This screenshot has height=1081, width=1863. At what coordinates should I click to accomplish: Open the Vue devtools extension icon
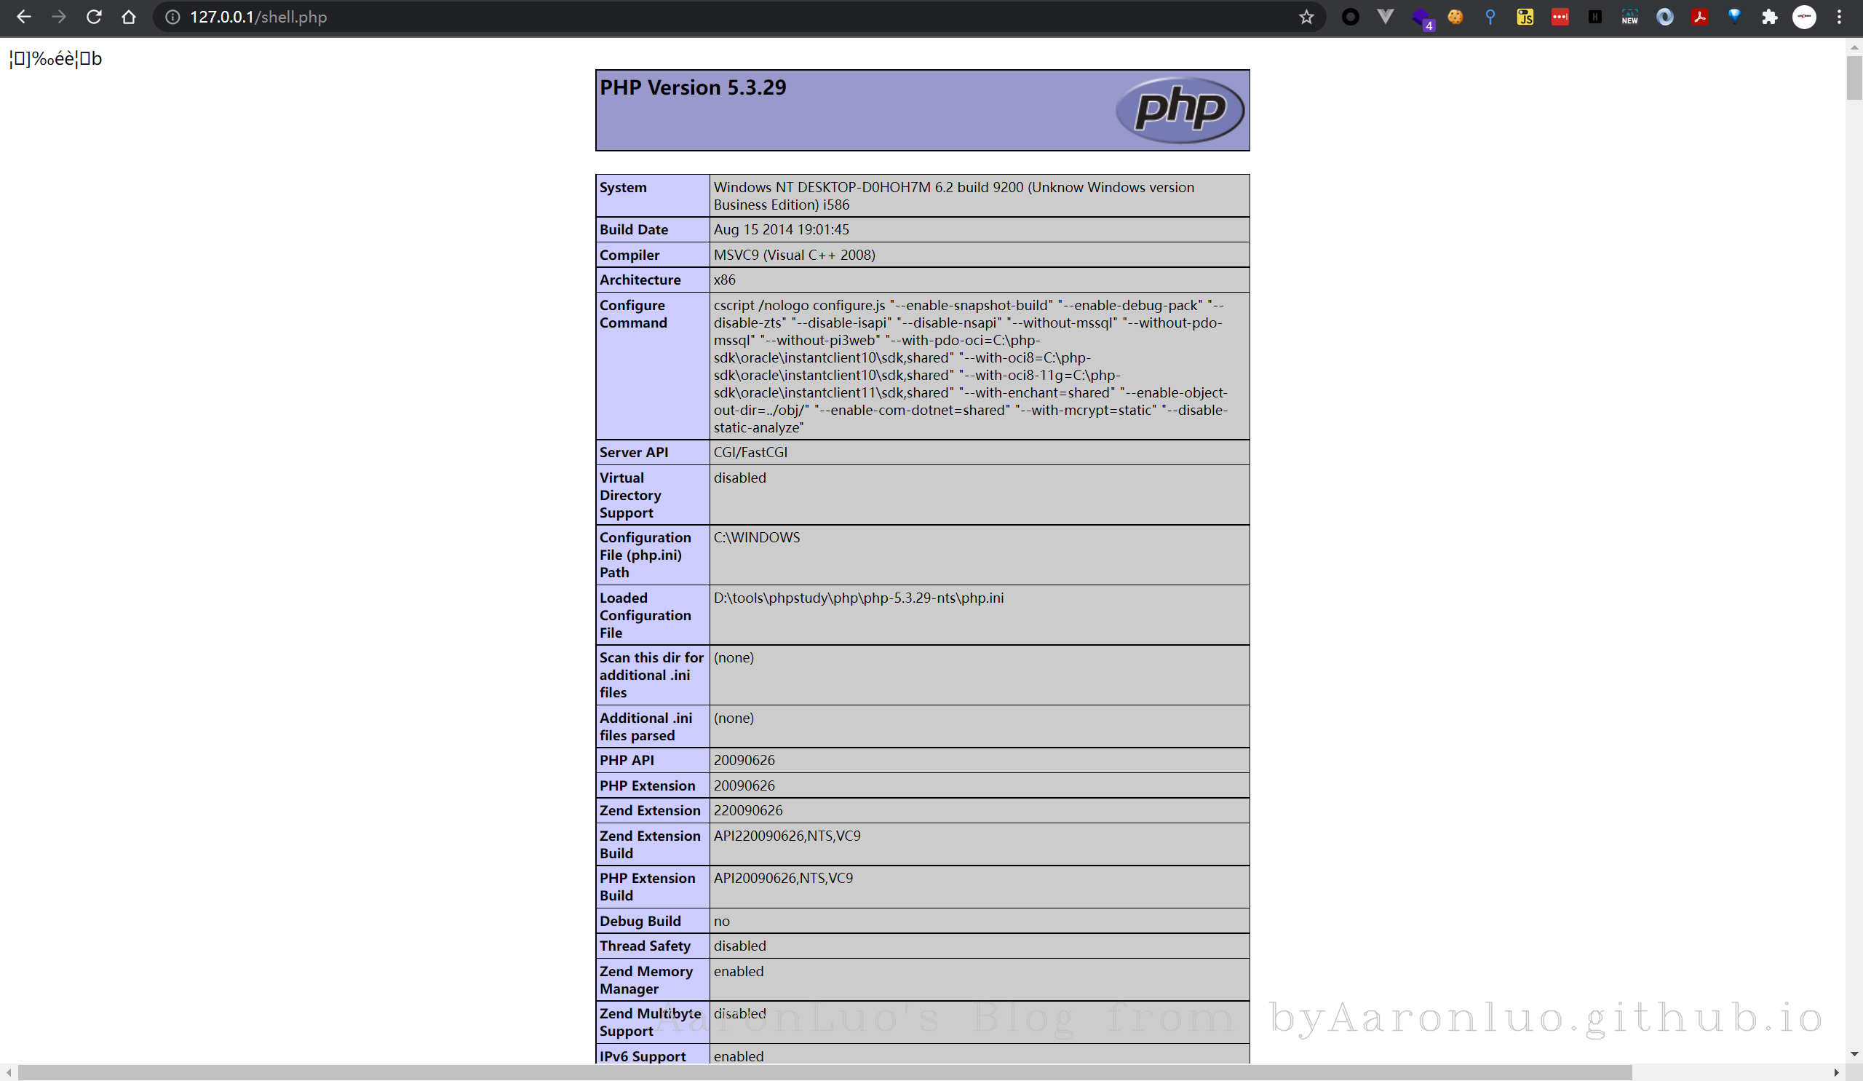(1386, 16)
